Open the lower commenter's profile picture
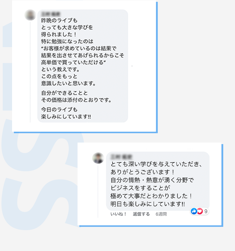The height and width of the screenshot is (251, 235). click(x=98, y=158)
